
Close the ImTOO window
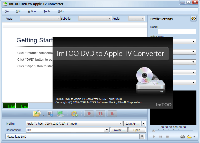pyautogui.click(x=195, y=2)
